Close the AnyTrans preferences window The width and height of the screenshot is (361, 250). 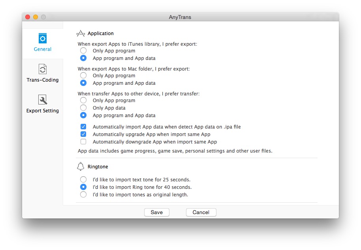tap(28, 17)
